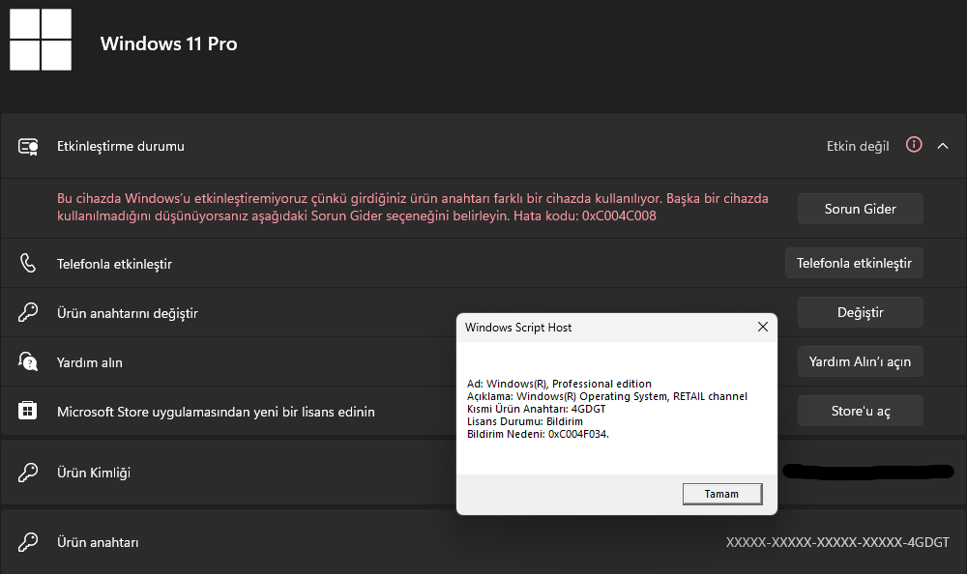Click the red info warning icon

pyautogui.click(x=914, y=145)
